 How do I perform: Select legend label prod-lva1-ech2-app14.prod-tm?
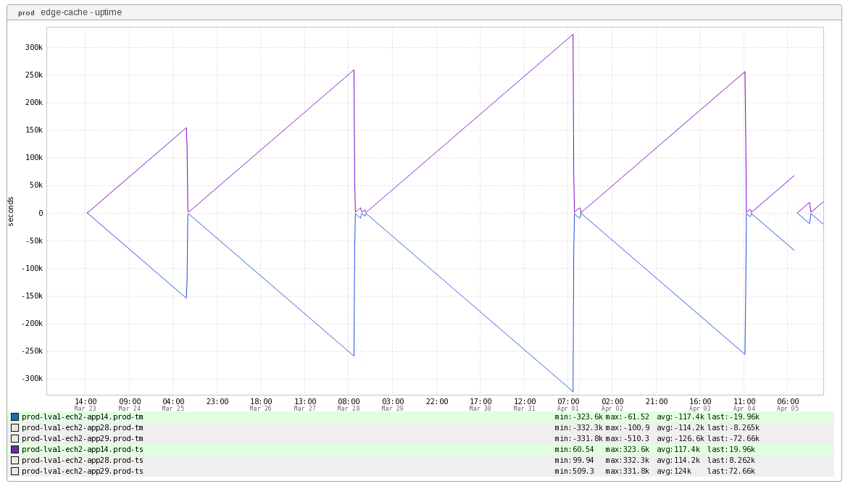(x=82, y=416)
